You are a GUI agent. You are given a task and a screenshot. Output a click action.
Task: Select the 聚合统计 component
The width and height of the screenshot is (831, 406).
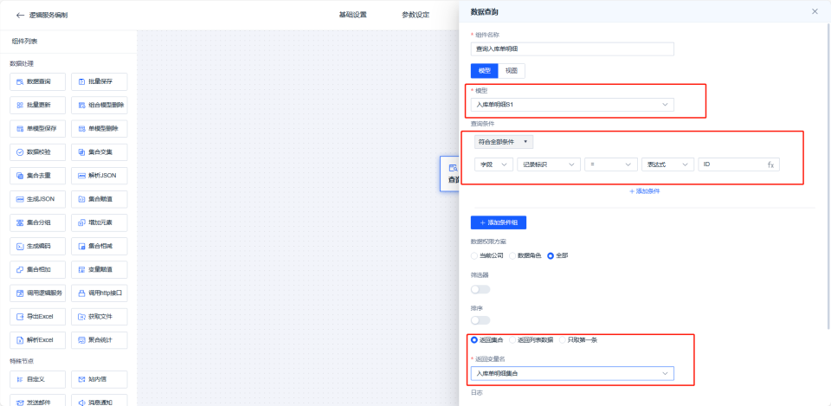(x=99, y=339)
